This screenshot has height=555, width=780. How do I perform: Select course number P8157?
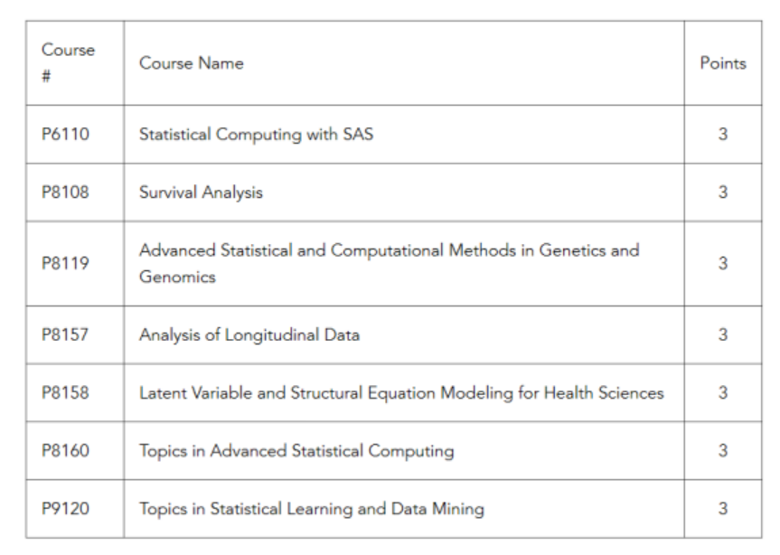65,334
